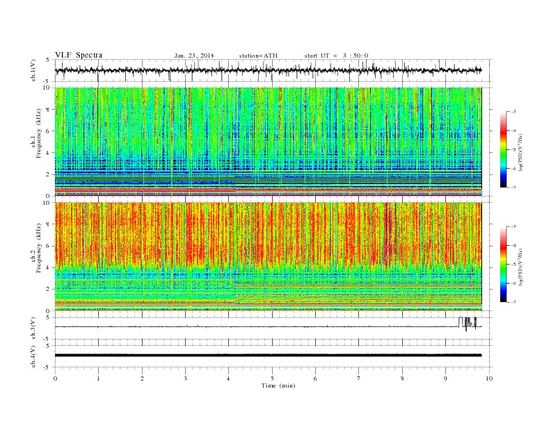Image resolution: width=551 pixels, height=425 pixels.
Task: Click the ch.1 voltage waveform trace
Action: click(268, 70)
